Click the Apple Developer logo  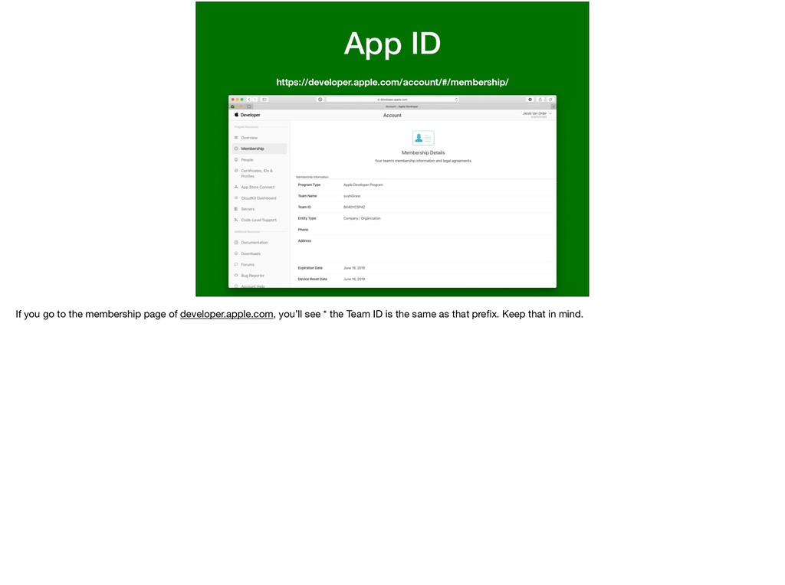point(248,115)
